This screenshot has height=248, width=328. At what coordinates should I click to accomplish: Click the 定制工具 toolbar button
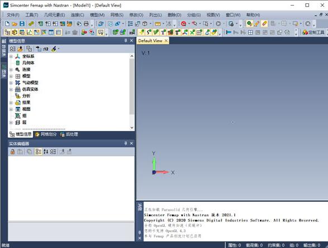[x=313, y=32]
